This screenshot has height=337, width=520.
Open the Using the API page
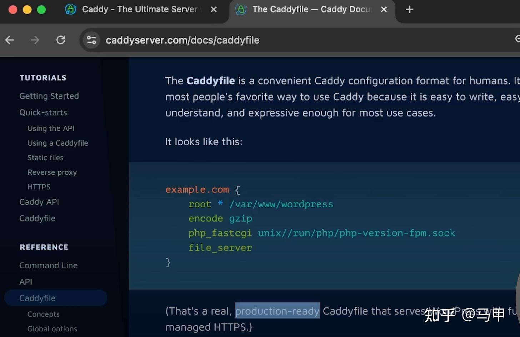click(51, 128)
